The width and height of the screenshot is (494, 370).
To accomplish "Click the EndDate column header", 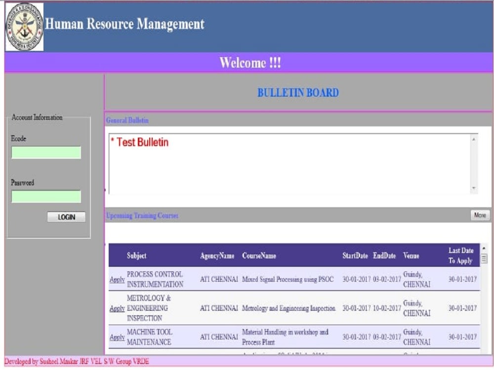I will pyautogui.click(x=384, y=256).
